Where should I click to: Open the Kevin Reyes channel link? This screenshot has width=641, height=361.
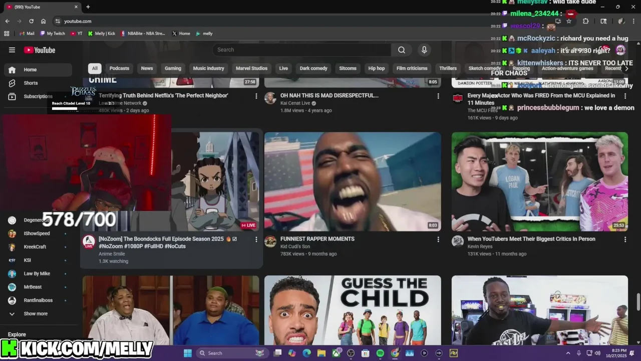(480, 247)
